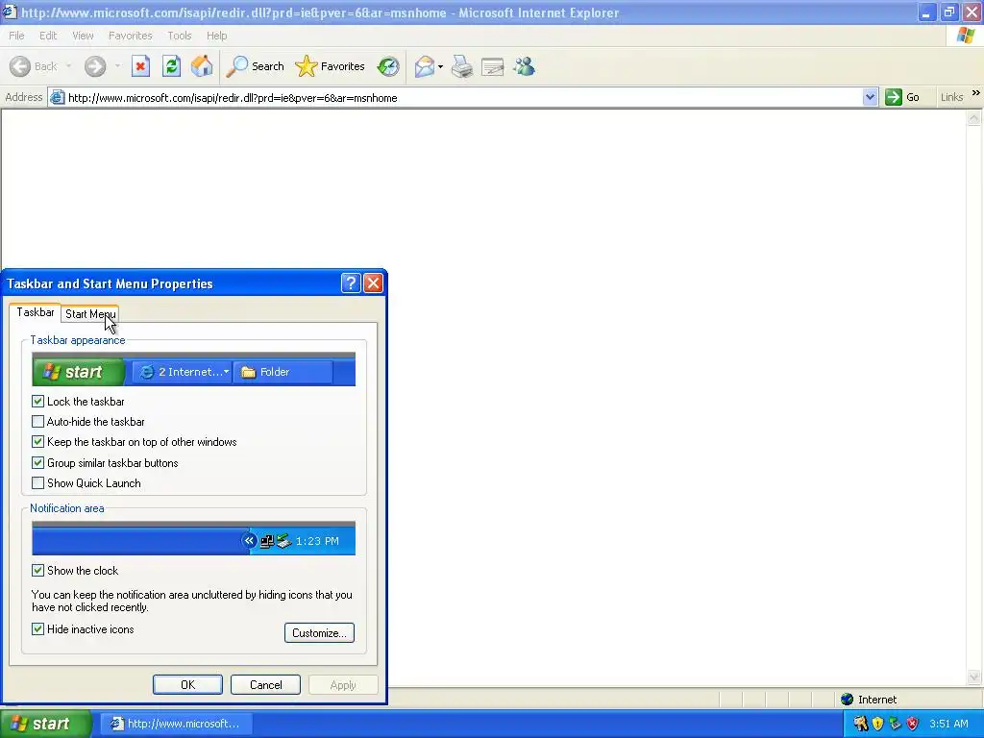Image resolution: width=984 pixels, height=738 pixels.
Task: Click the address bar URL field
Action: tap(464, 98)
